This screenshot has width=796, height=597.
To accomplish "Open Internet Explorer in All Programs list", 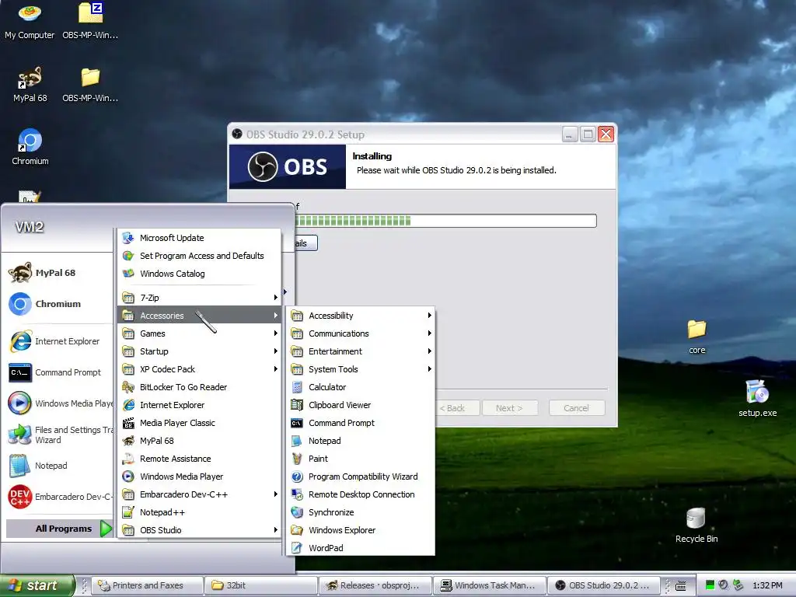I will [200, 405].
